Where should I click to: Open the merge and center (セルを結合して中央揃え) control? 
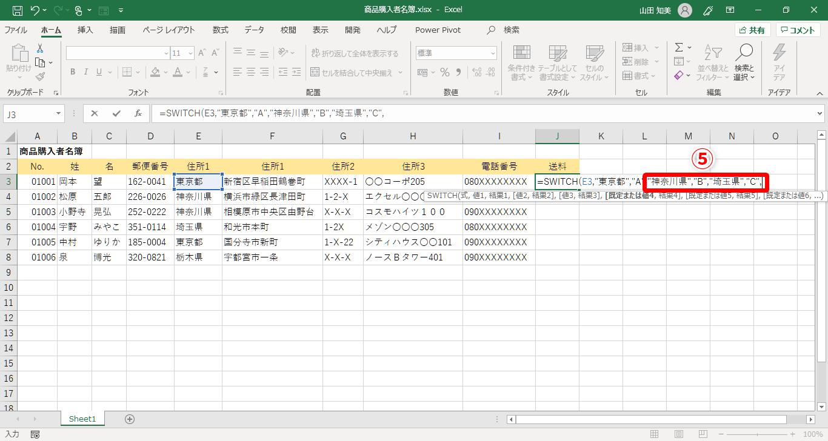coord(358,72)
